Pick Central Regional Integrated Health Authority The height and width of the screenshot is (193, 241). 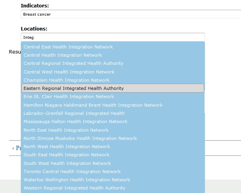pyautogui.click(x=73, y=63)
